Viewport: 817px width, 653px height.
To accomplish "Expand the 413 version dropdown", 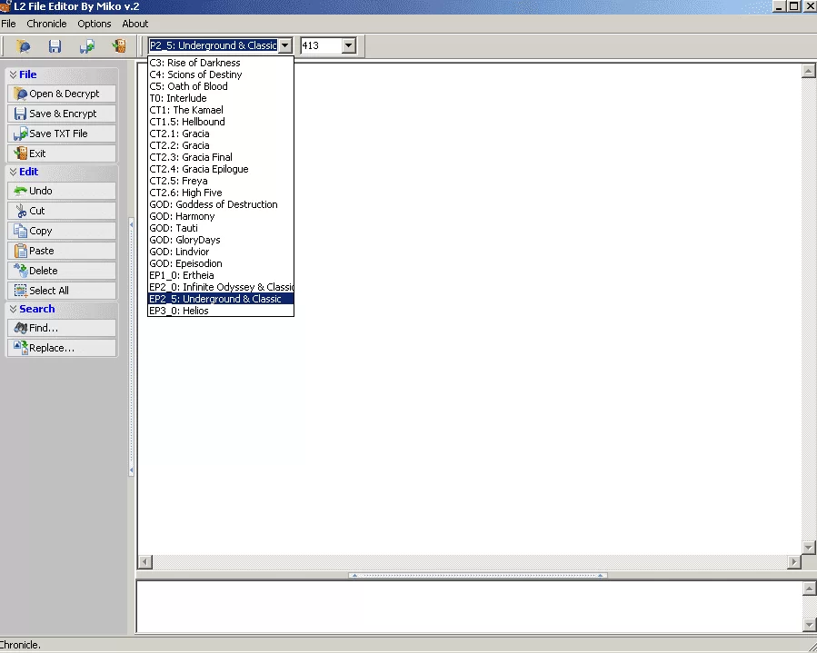I will tap(349, 45).
